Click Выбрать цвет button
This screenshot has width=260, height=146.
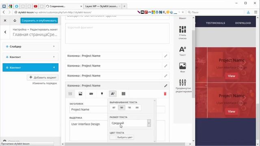coord(125,137)
